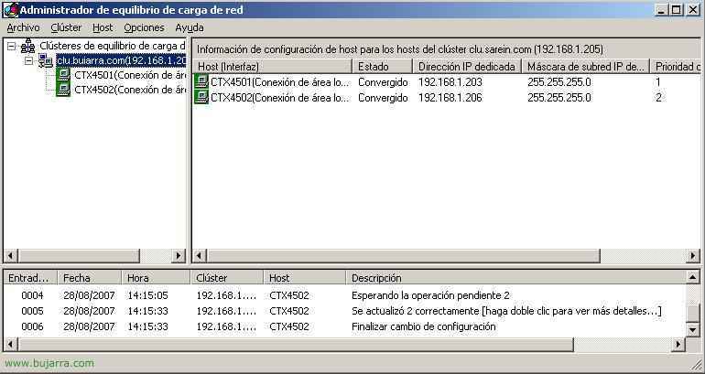Sort log by Hora column header
705x374 pixels.
[x=156, y=278]
